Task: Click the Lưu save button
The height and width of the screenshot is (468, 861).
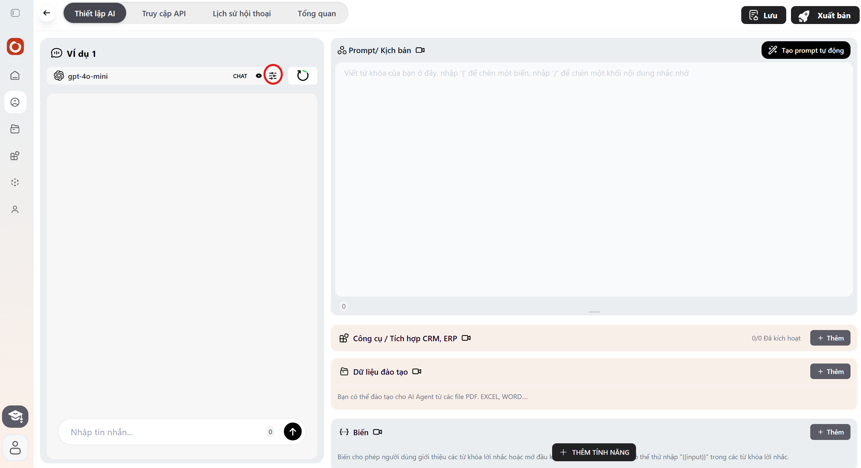Action: click(763, 15)
